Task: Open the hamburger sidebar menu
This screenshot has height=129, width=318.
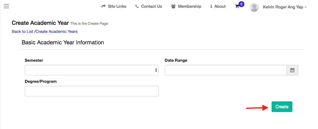Action: click(6, 6)
